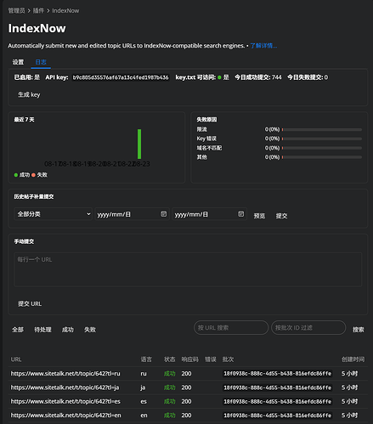Focus the 按 URL 搜索 search field
This screenshot has width=373, height=424.
pos(231,328)
